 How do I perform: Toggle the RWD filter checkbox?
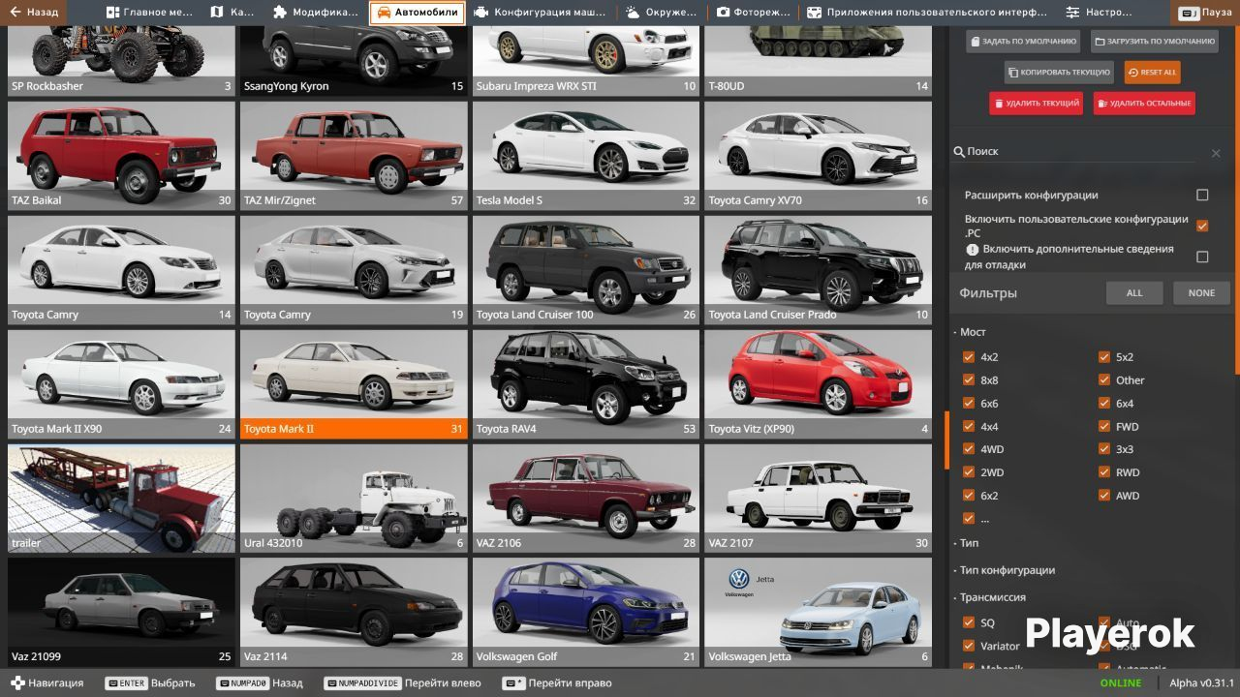(1104, 472)
